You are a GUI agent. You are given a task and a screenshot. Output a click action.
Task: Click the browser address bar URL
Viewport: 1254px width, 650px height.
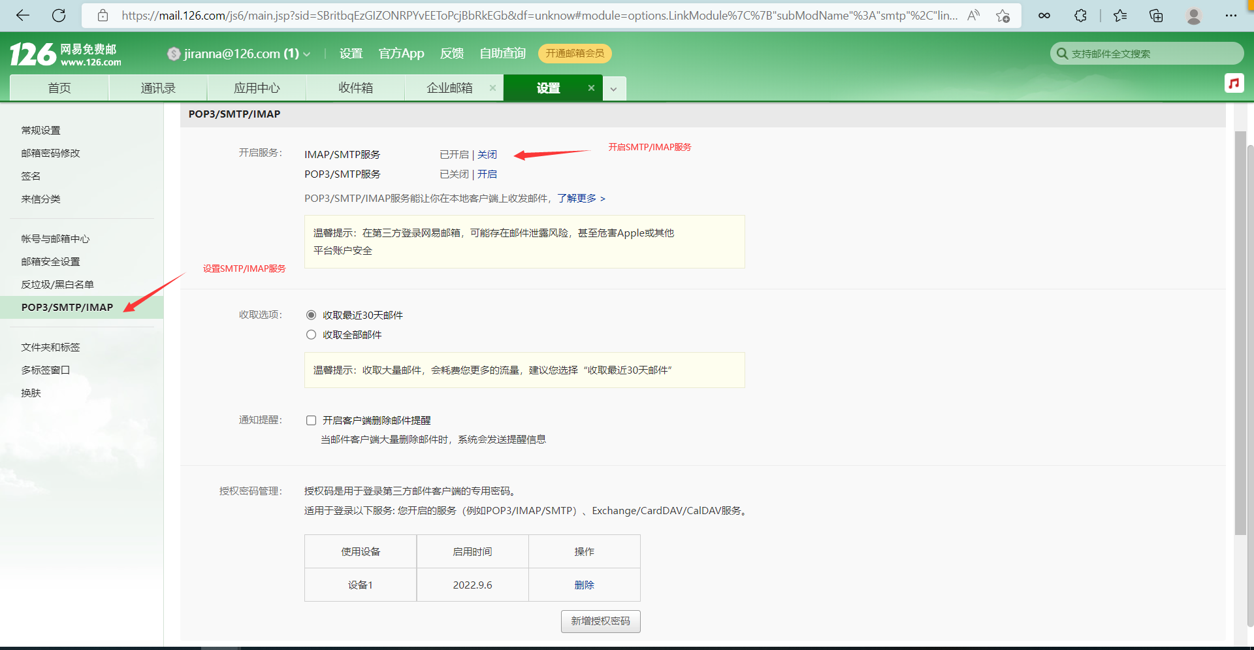(x=539, y=15)
